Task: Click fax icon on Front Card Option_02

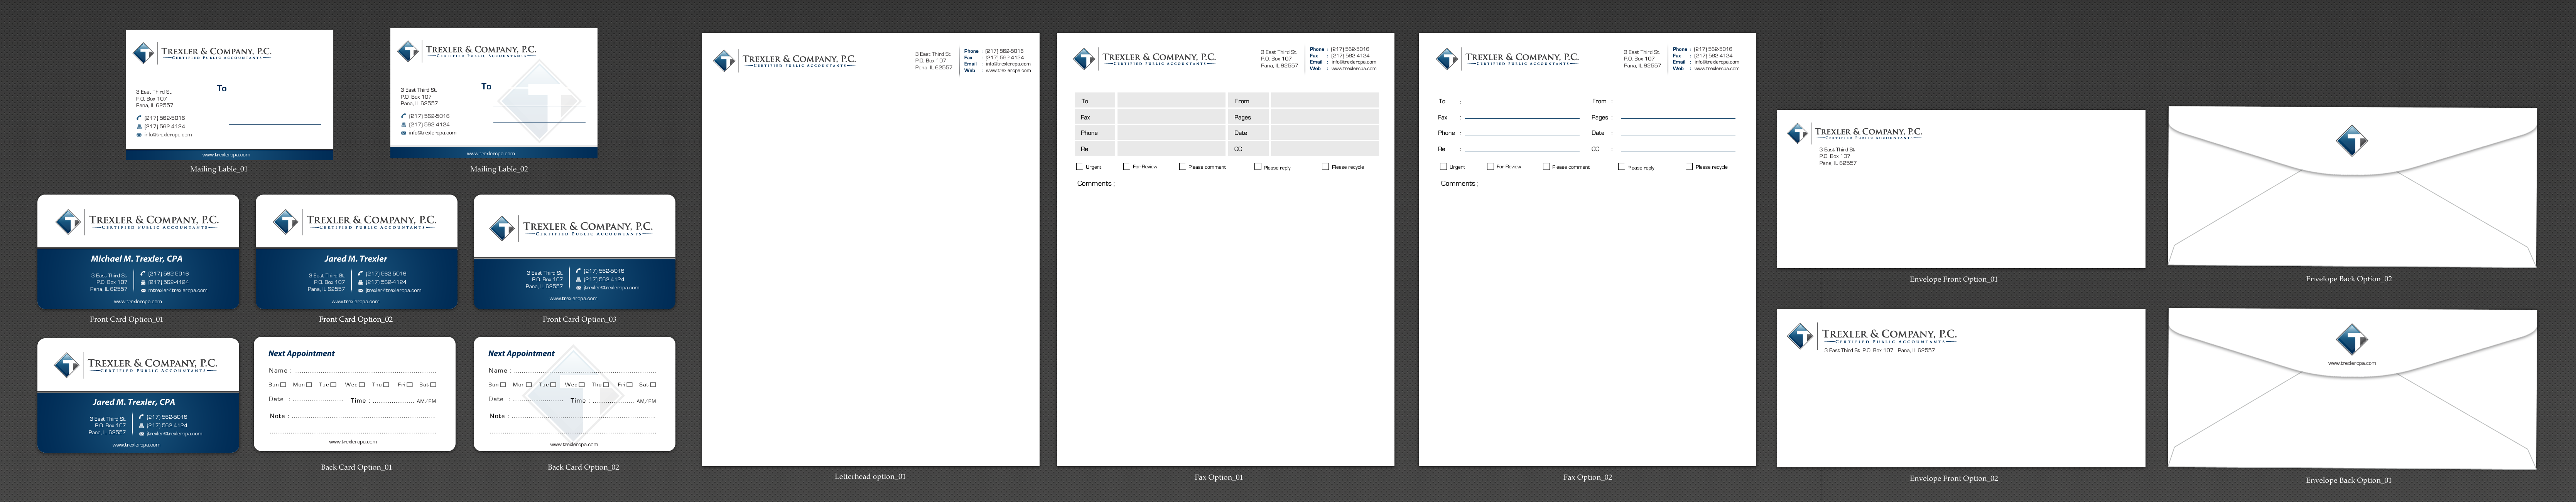Action: coord(361,282)
